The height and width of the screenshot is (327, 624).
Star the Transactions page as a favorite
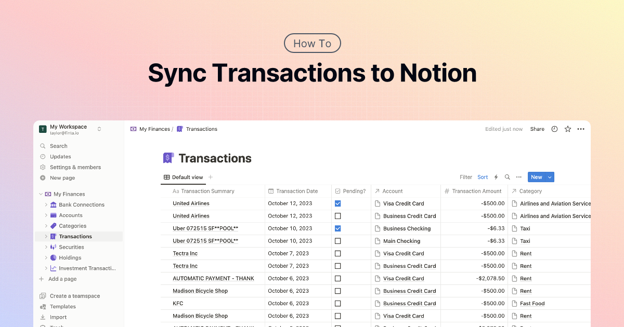(567, 129)
